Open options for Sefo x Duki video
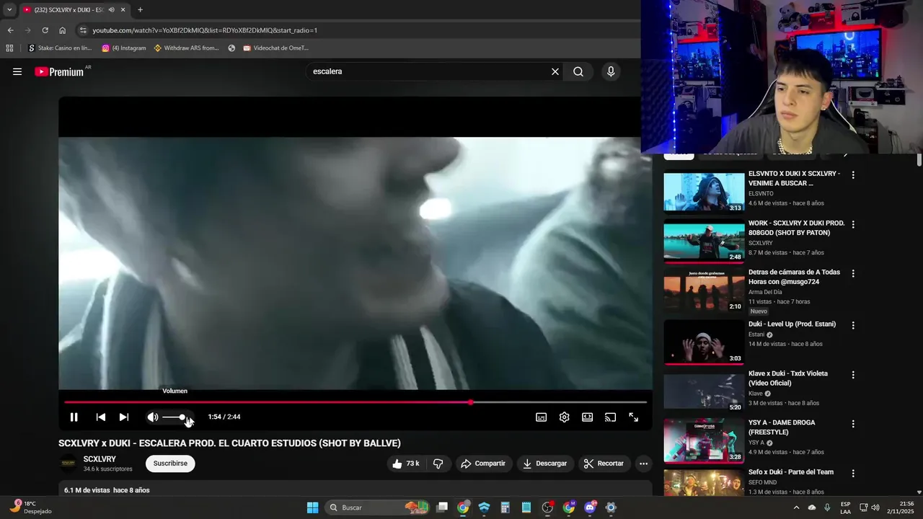 [853, 474]
